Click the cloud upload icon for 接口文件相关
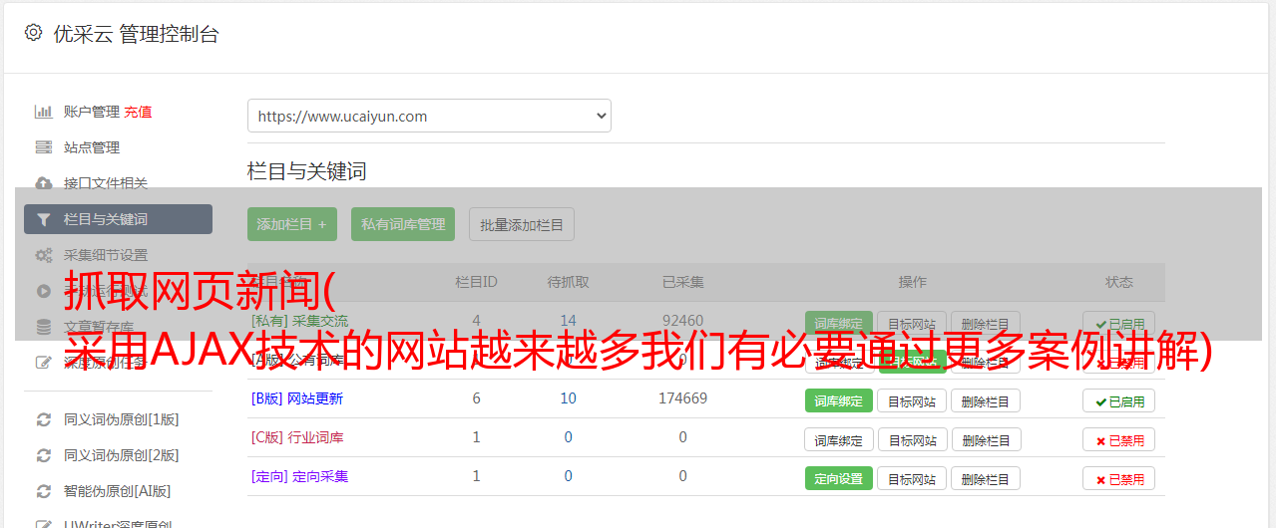This screenshot has width=1276, height=528. click(44, 183)
